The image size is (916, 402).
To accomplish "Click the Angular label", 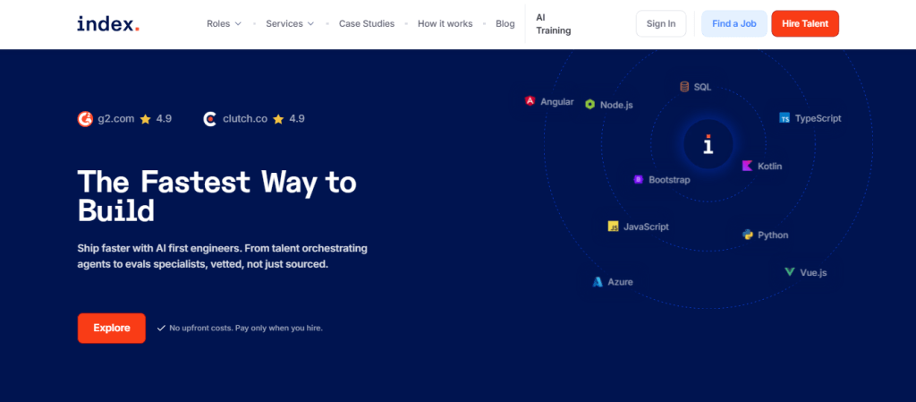I will tap(556, 102).
